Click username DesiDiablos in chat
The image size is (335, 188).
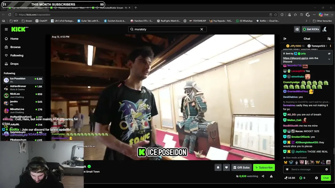290,97
